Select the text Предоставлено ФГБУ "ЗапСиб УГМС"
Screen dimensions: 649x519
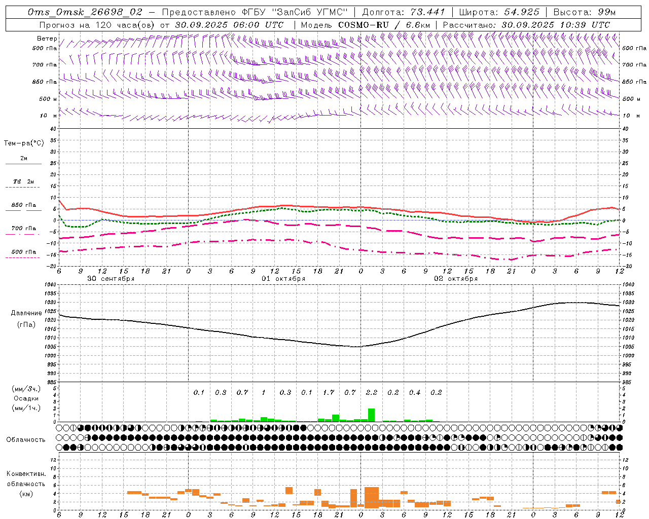(255, 12)
